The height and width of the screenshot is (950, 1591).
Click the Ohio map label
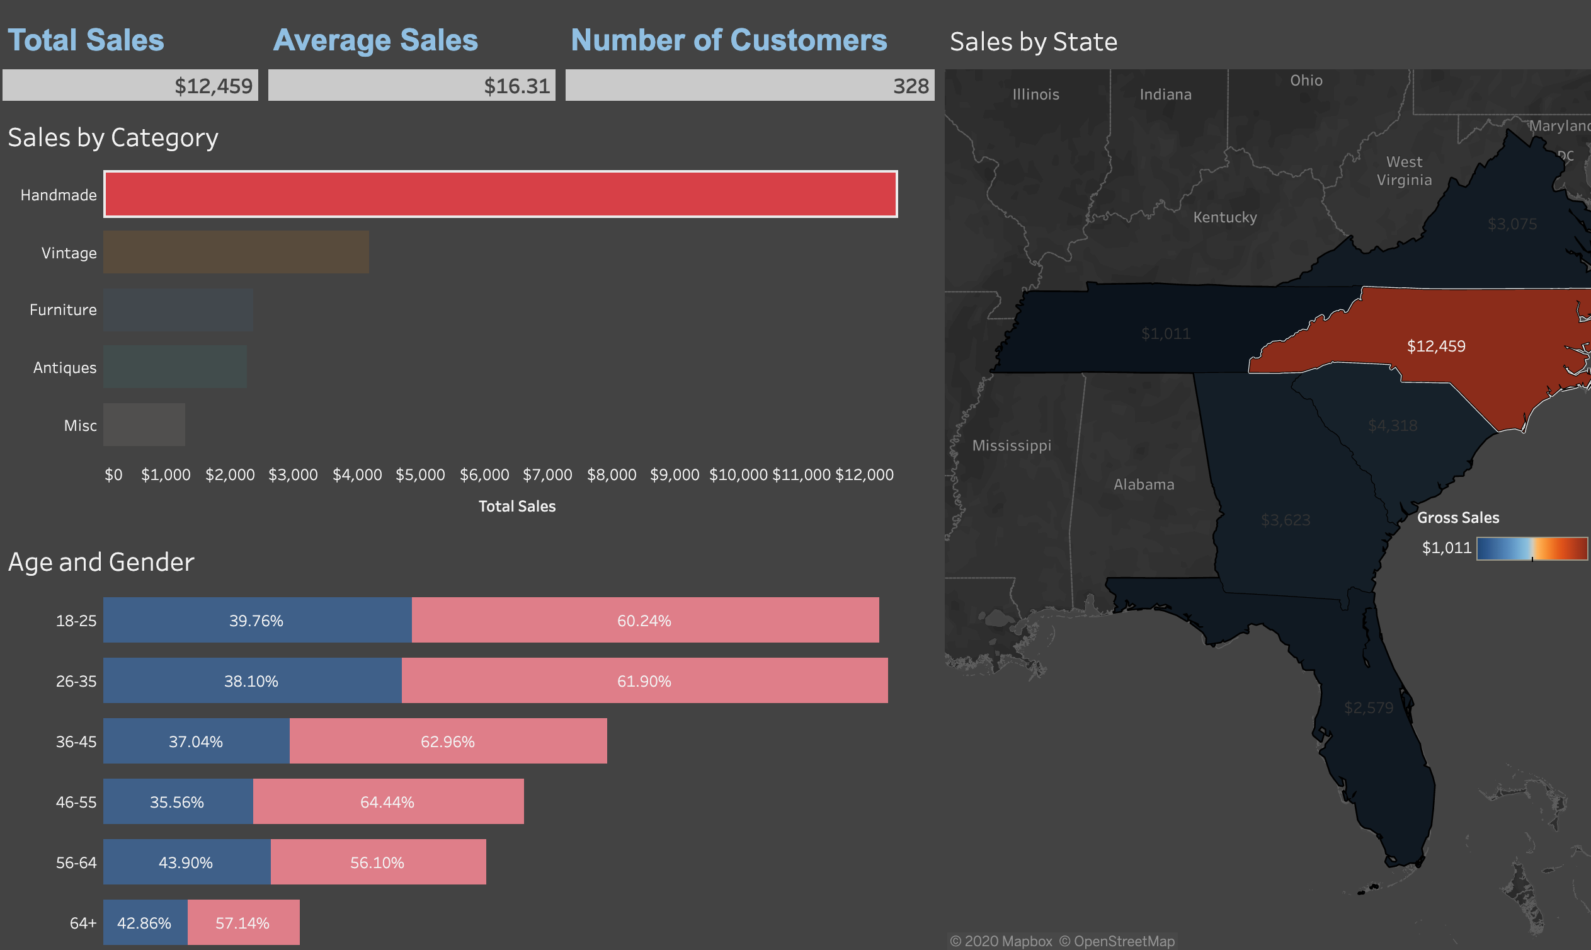(1306, 81)
